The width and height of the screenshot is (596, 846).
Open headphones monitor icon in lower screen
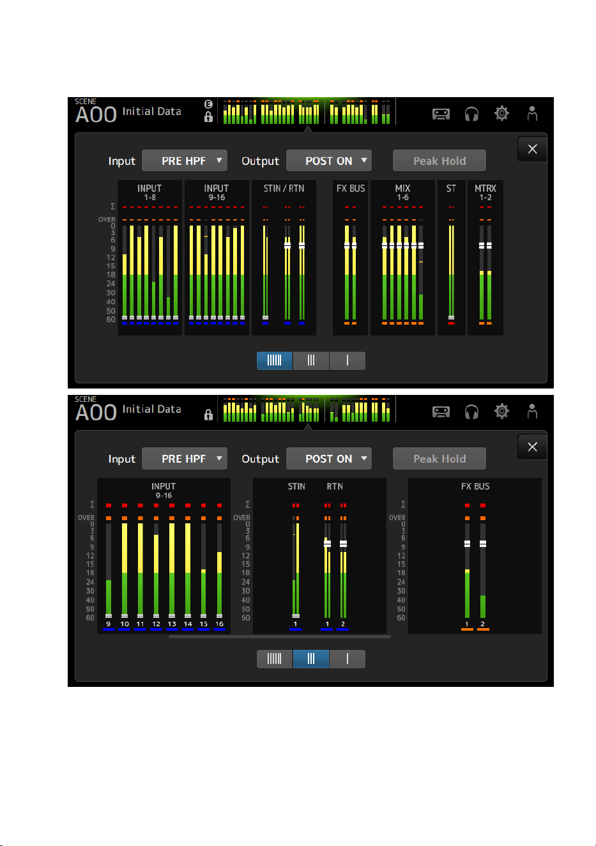[471, 412]
